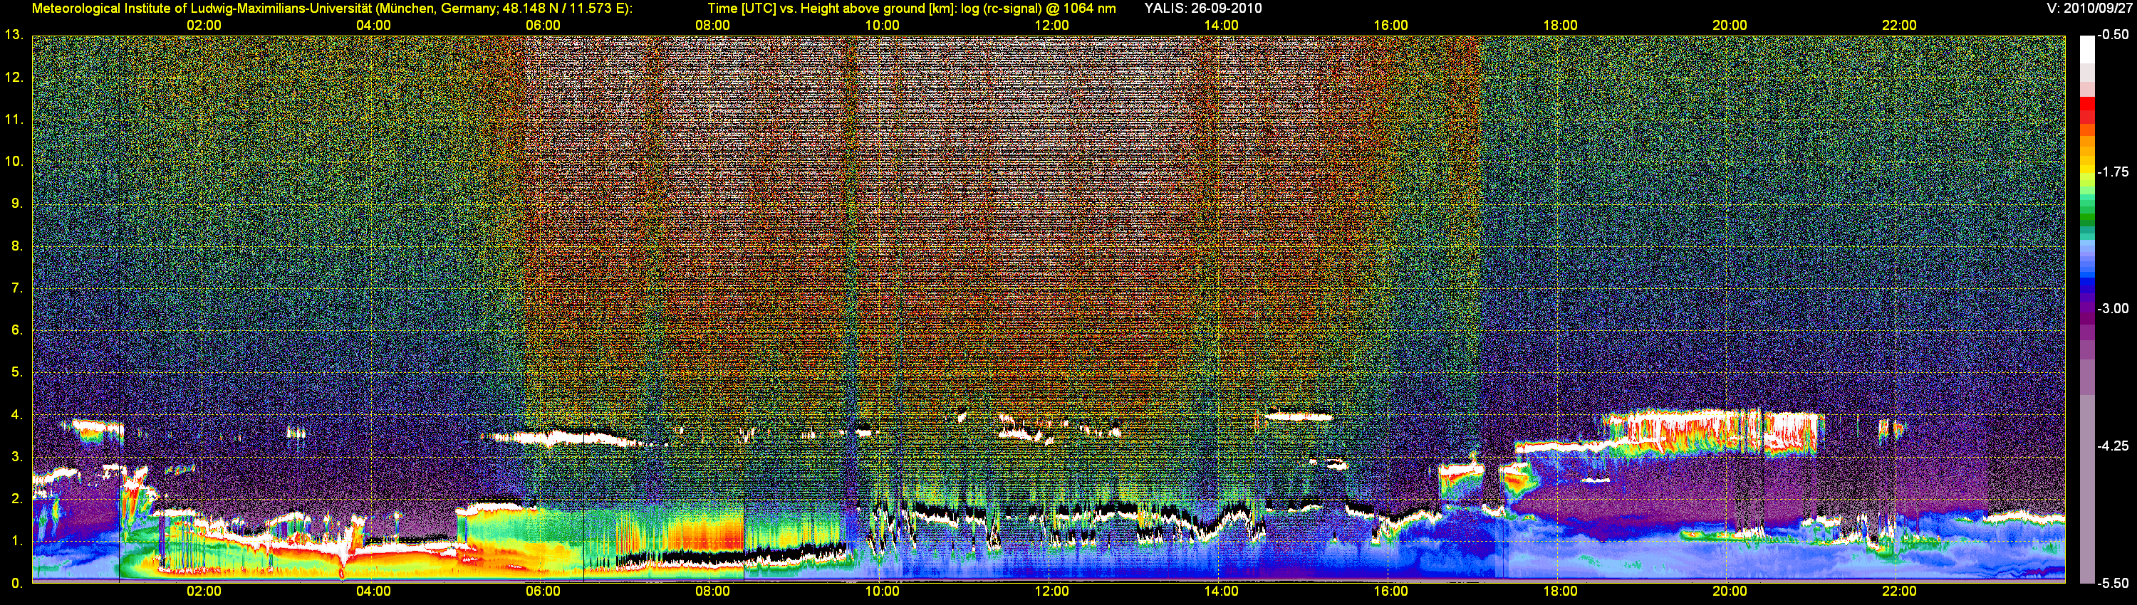Click the 9. km height axis label

(16, 203)
